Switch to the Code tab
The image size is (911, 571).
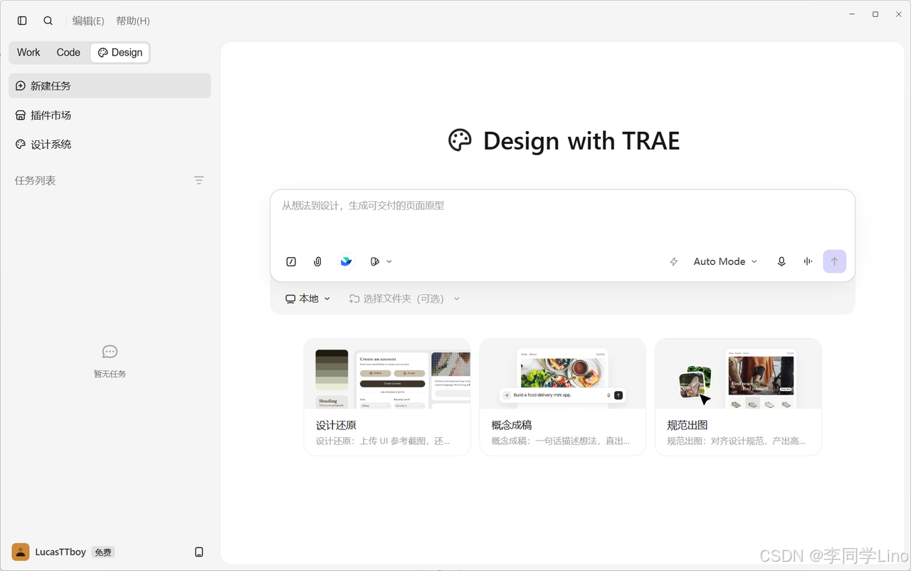(x=68, y=52)
